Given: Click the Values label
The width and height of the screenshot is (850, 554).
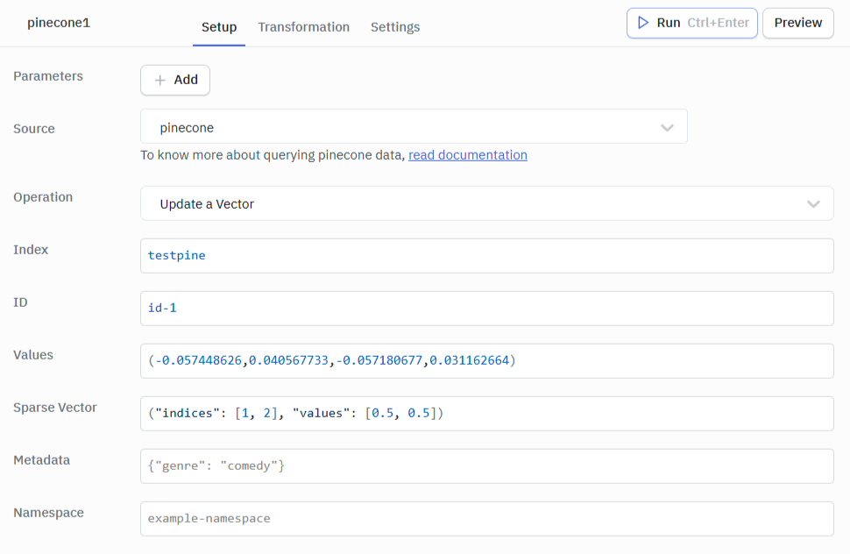Looking at the screenshot, I should point(33,354).
